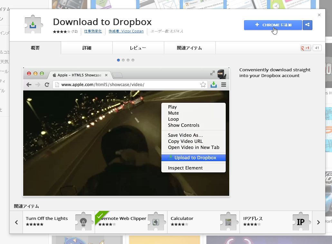Click the ninja avatar icon in screenshot
The height and width of the screenshot is (244, 332).
pyautogui.click(x=222, y=74)
